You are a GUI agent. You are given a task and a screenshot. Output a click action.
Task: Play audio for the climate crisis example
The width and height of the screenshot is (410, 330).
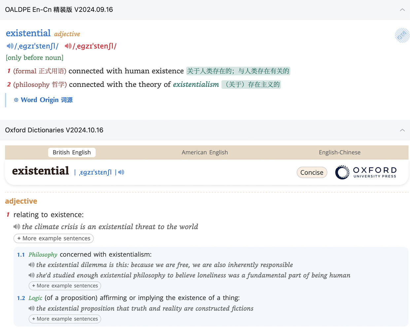[x=17, y=227]
